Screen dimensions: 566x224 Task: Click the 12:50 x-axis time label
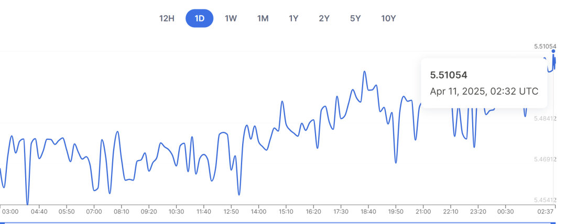[x=231, y=211]
